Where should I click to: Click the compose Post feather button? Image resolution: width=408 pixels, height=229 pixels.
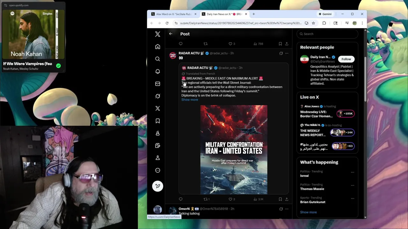[157, 186]
